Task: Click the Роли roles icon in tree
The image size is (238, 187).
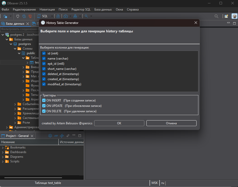Action: click(x=19, y=123)
